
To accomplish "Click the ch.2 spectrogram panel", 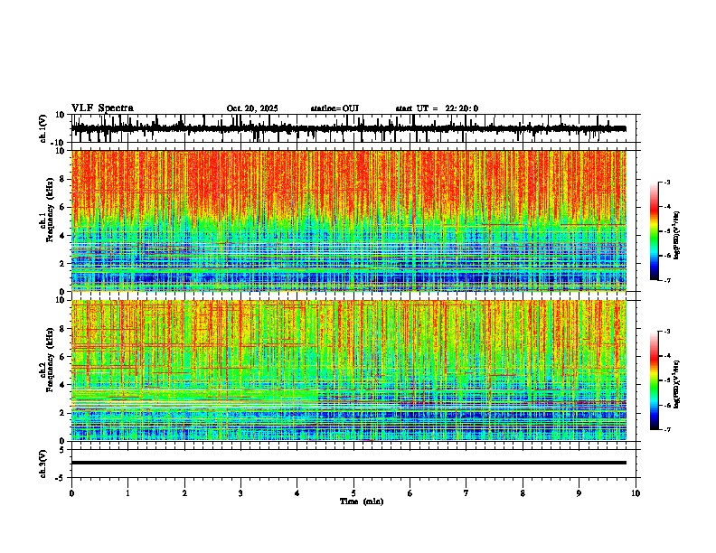I will click(x=349, y=370).
